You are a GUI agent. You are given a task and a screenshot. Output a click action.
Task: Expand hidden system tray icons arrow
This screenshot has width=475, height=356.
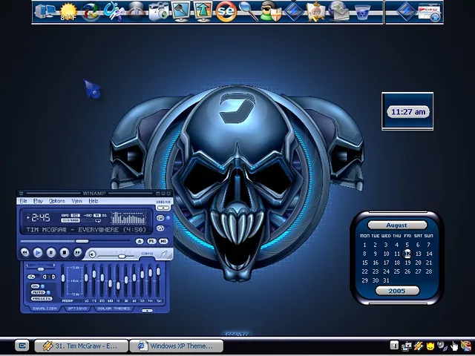394,345
